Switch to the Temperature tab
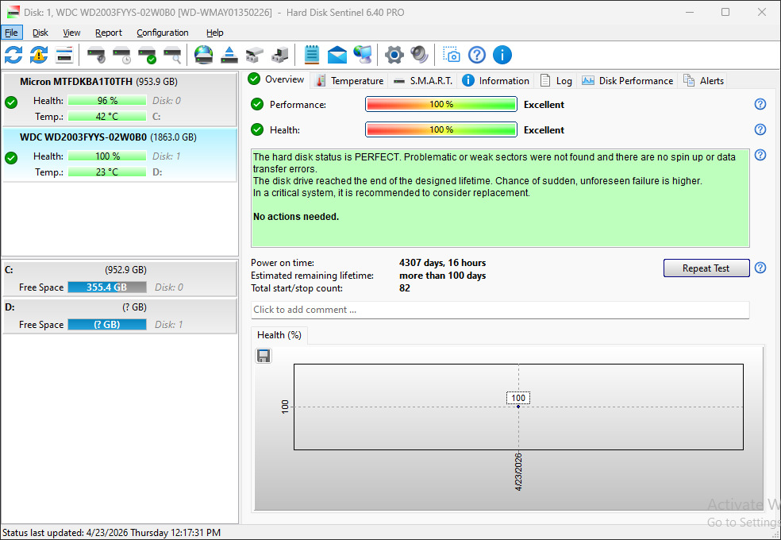Screen dimensions: 781x540 350,81
